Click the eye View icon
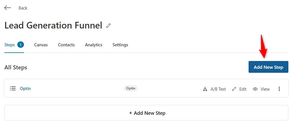Screen dimensions: 293x126 tap(255, 89)
